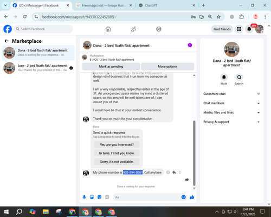This screenshot has width=271, height=217.
Task: Expand Media, files and links section
Action: point(231,112)
